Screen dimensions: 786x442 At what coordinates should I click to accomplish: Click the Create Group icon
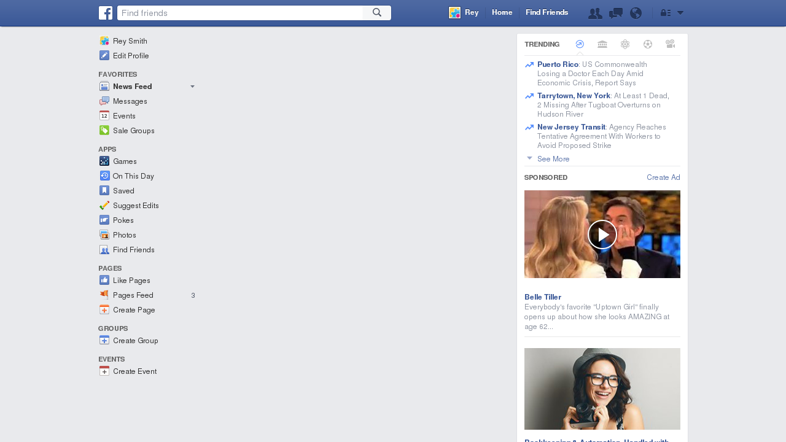click(x=104, y=341)
